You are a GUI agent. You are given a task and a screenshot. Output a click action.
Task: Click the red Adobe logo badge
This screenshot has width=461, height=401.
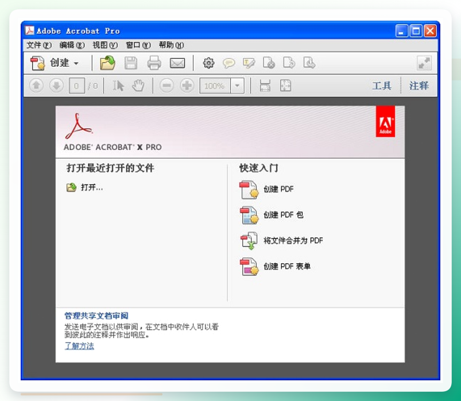pos(385,121)
